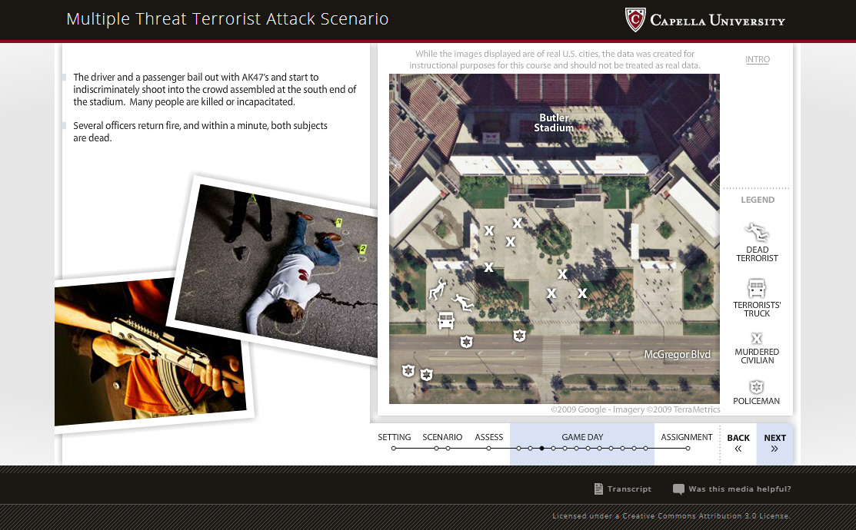Click the Capella University shield logo
This screenshot has width=856, height=530.
635,20
